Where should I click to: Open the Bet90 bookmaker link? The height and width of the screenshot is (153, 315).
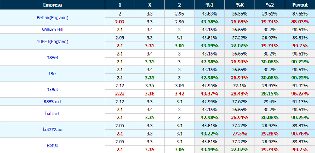pos(52,146)
